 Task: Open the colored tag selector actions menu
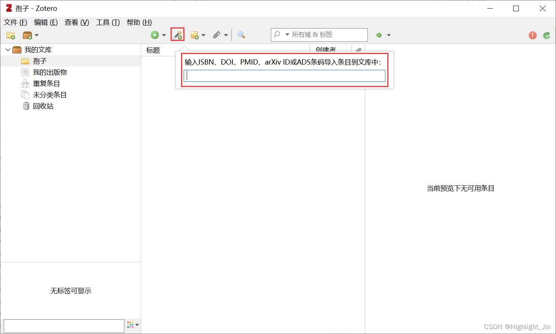(133, 325)
